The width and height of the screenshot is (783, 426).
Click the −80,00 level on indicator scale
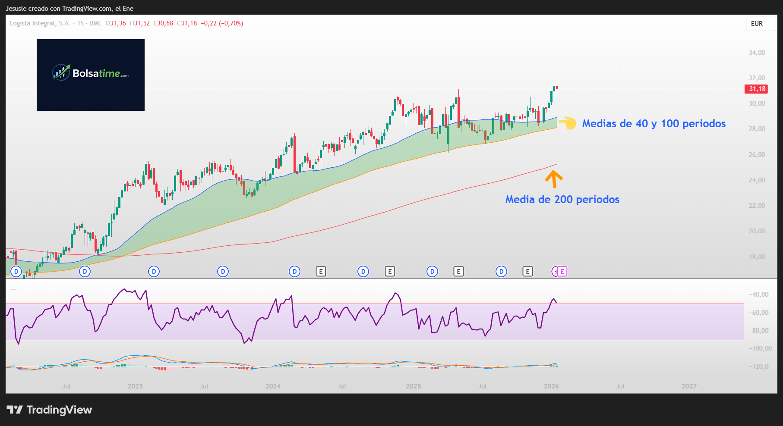pos(759,331)
